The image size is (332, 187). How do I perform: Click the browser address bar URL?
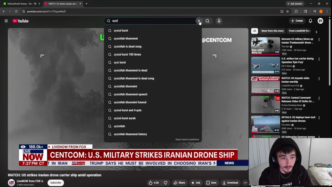tap(46, 11)
